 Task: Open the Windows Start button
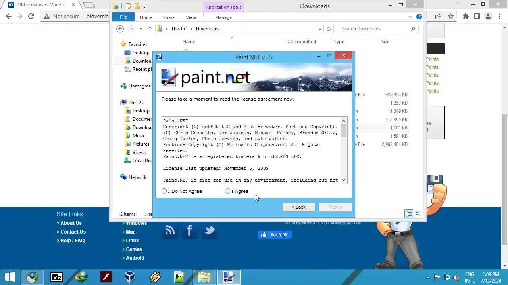point(10,277)
